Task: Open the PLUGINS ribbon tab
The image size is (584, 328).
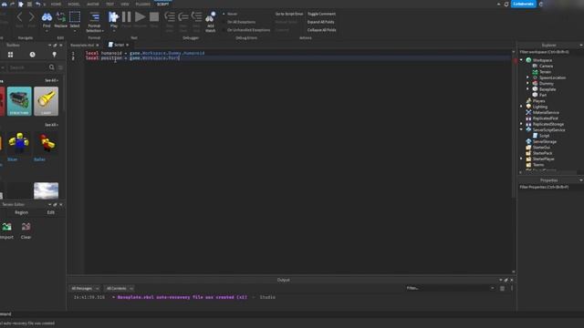Action: click(x=143, y=4)
